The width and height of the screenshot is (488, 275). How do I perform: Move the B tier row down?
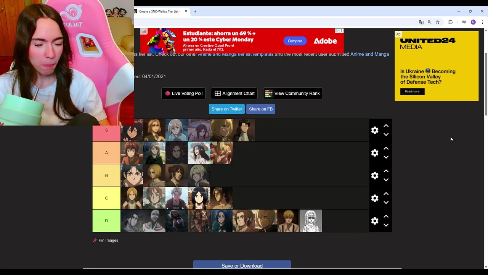click(386, 180)
